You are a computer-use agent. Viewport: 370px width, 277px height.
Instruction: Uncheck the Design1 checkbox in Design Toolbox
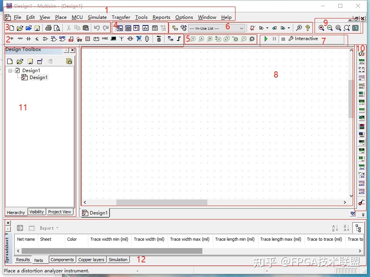coord(17,70)
